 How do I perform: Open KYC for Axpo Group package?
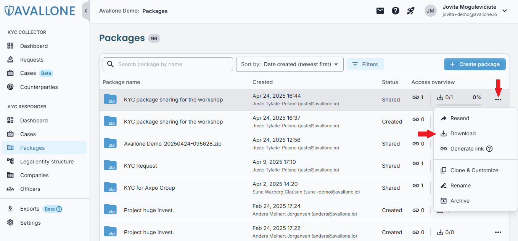pos(150,188)
